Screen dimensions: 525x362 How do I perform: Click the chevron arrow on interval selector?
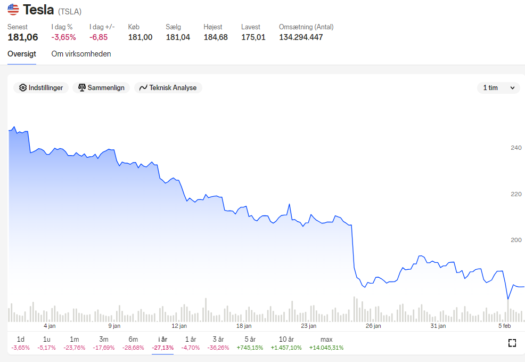pos(512,88)
